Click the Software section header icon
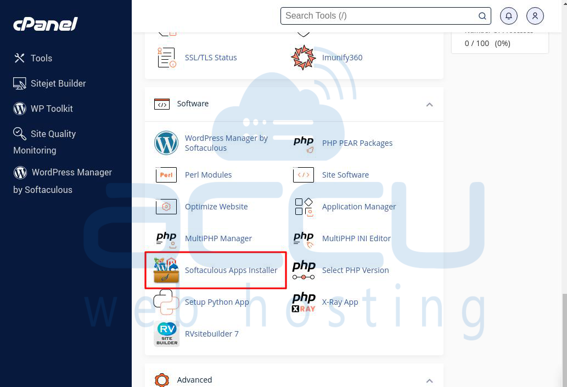The image size is (567, 387). [161, 104]
